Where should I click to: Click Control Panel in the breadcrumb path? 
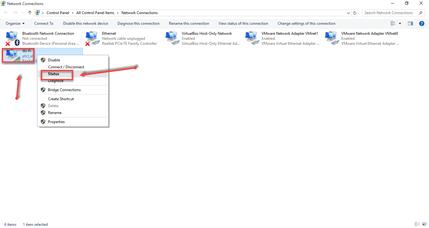coord(58,13)
